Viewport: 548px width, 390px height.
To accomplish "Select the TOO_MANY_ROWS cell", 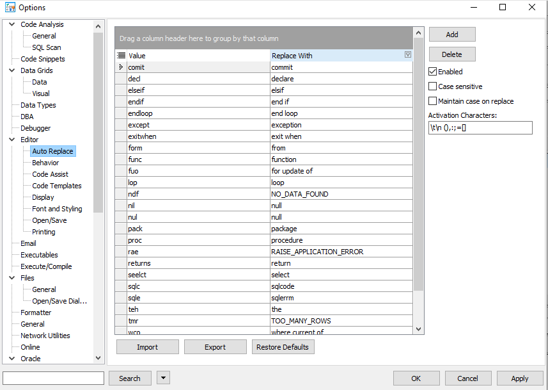I will point(341,321).
